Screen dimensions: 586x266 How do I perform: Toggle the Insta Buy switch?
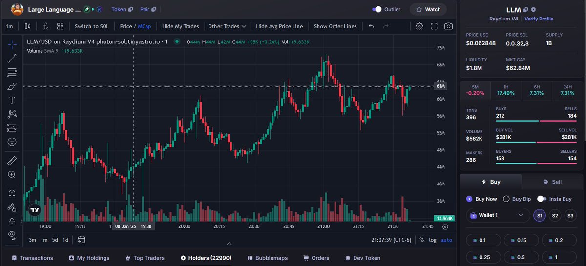[x=542, y=199]
